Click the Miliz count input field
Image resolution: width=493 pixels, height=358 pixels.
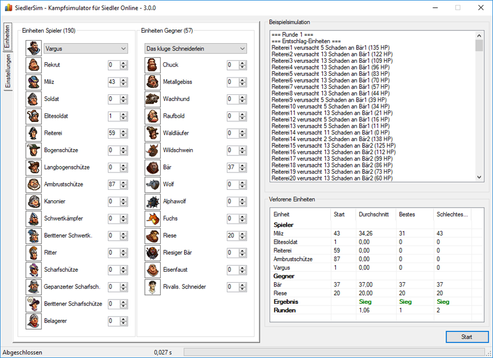[113, 82]
